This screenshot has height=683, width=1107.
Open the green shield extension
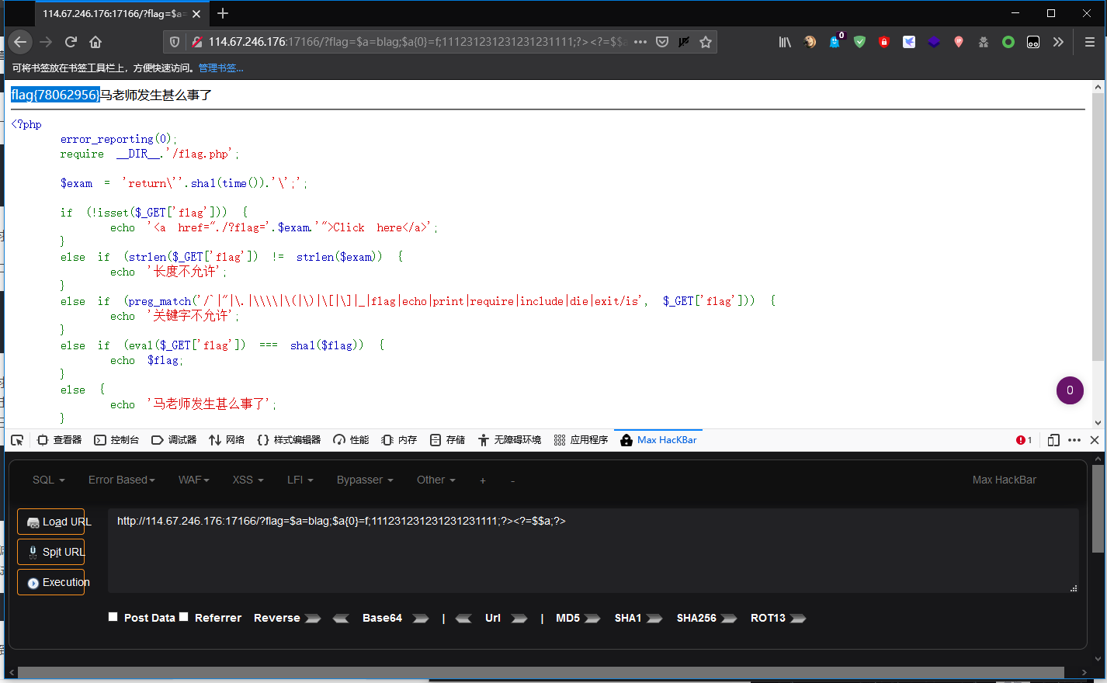click(859, 42)
